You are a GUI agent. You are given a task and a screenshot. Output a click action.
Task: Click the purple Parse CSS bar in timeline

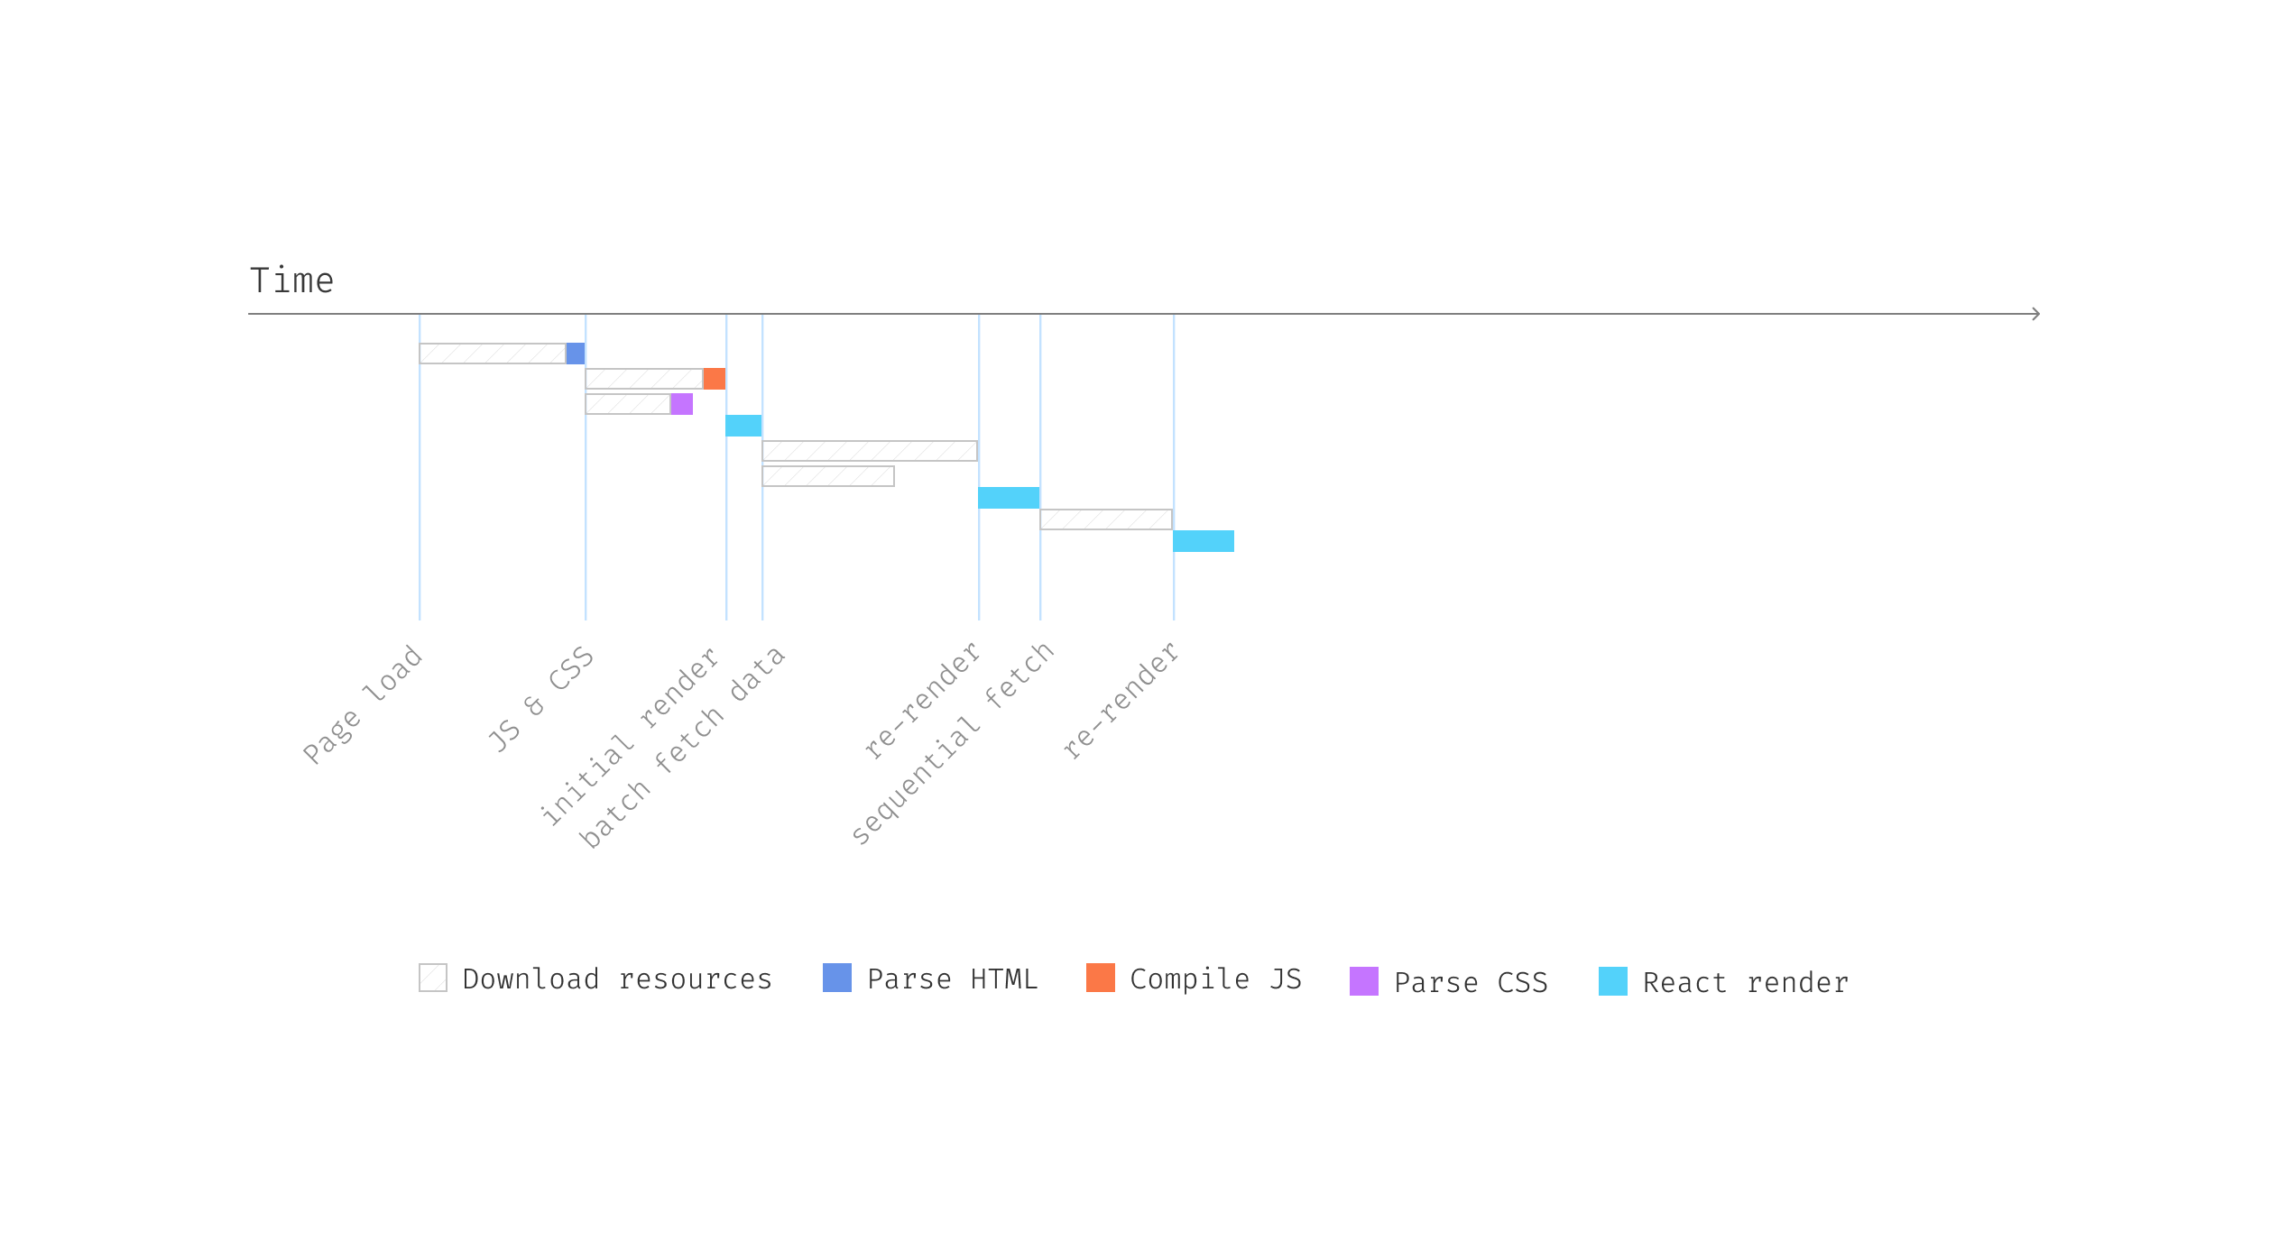[x=682, y=404]
